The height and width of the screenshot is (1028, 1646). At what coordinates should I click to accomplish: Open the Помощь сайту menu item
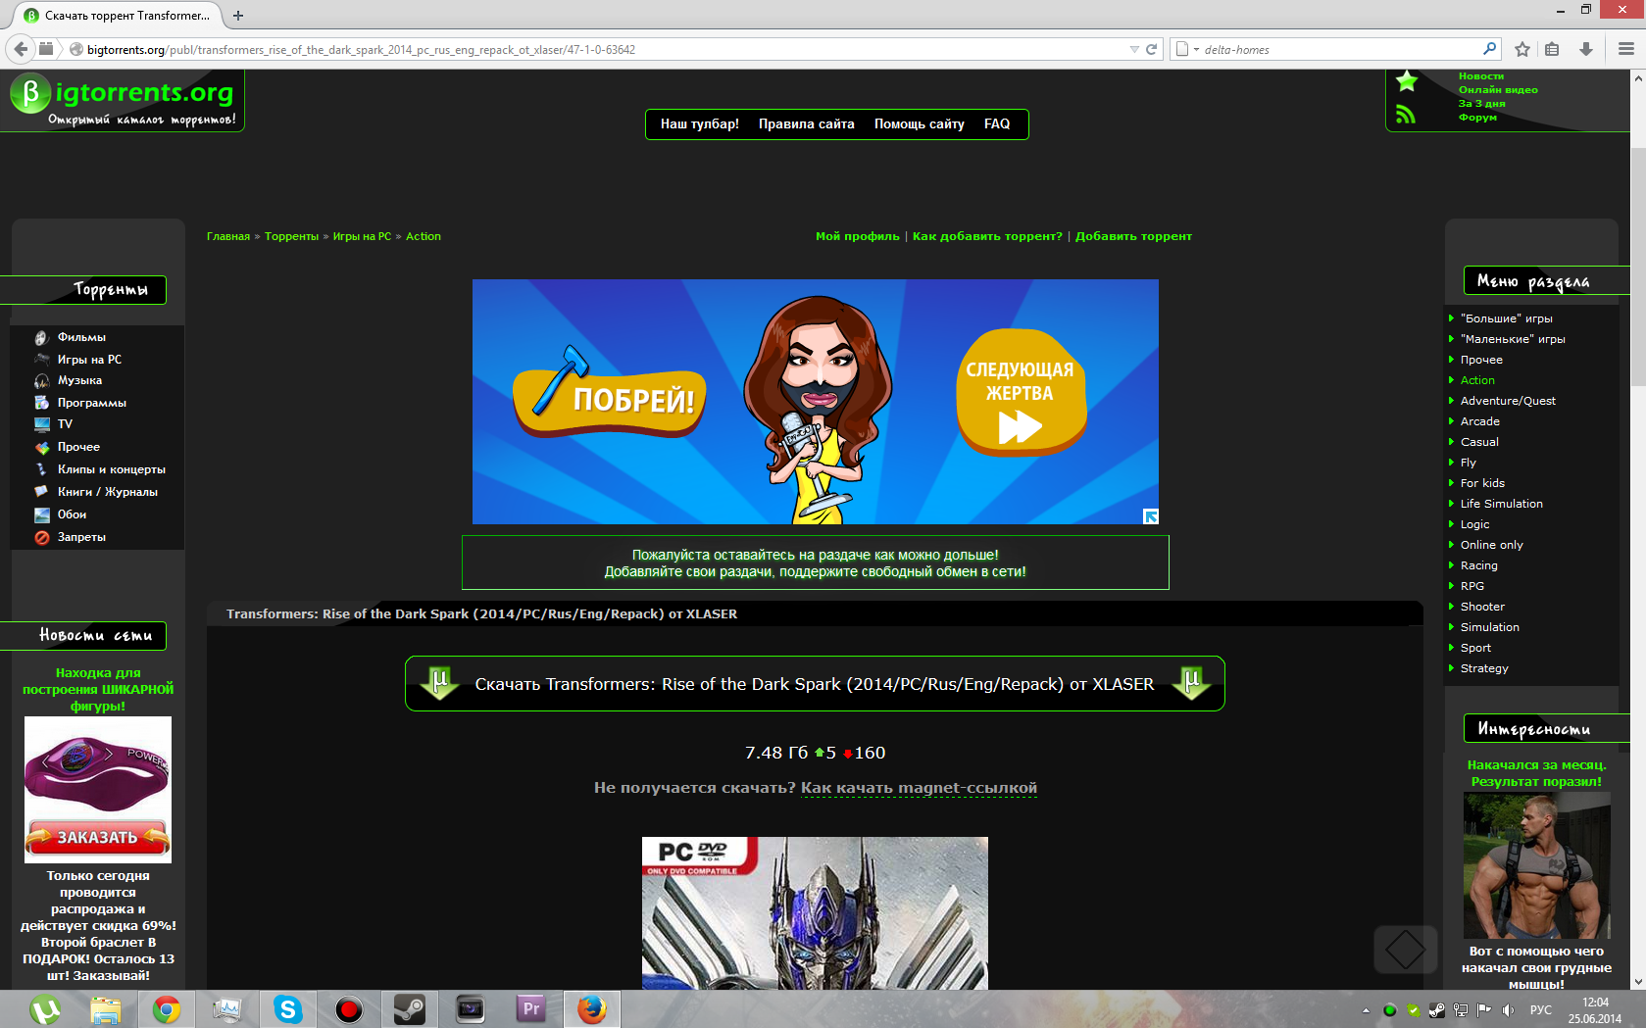tap(919, 124)
